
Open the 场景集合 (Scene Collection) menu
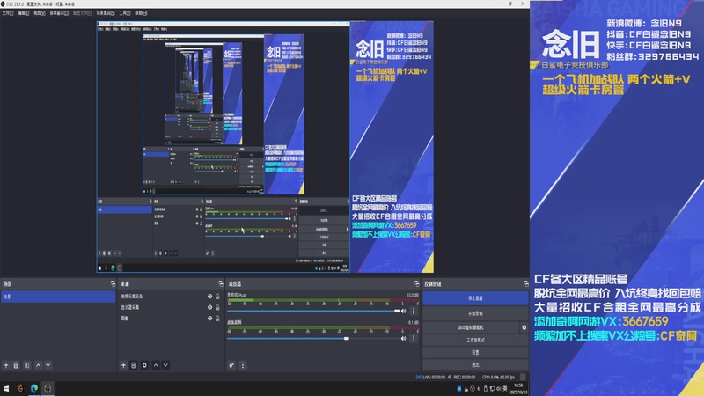coord(106,13)
